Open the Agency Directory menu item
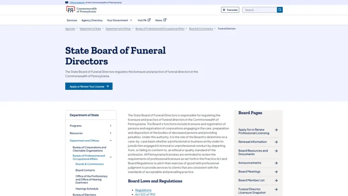 [92, 20]
